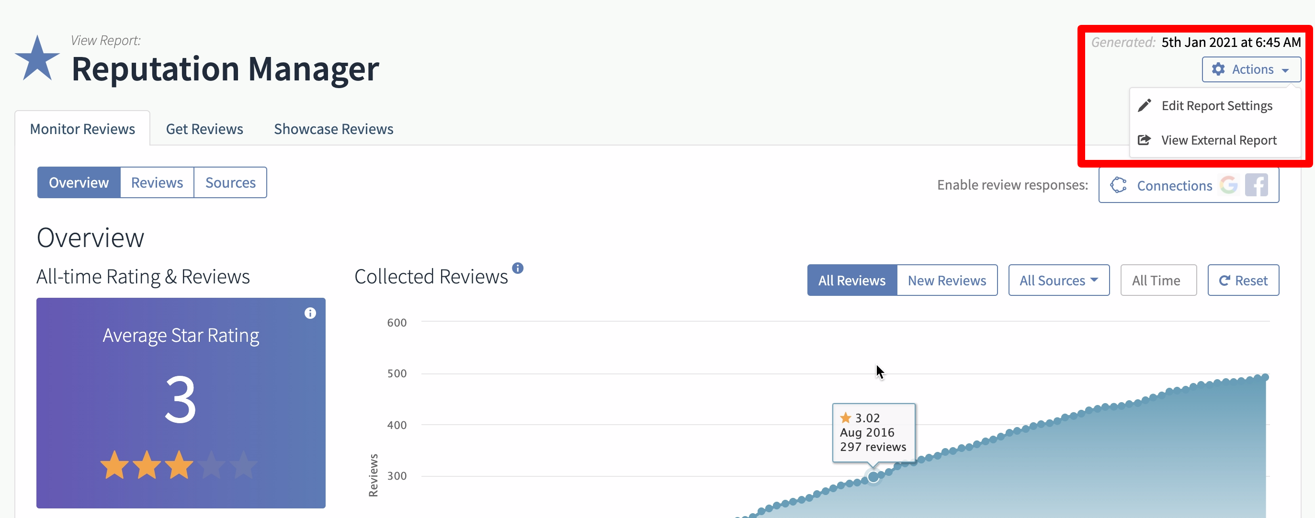Select the All Reviews toggle

coord(851,280)
